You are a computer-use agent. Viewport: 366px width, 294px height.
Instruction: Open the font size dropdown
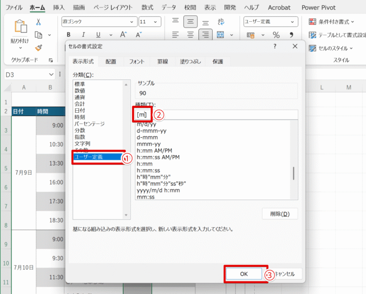[x=155, y=22]
